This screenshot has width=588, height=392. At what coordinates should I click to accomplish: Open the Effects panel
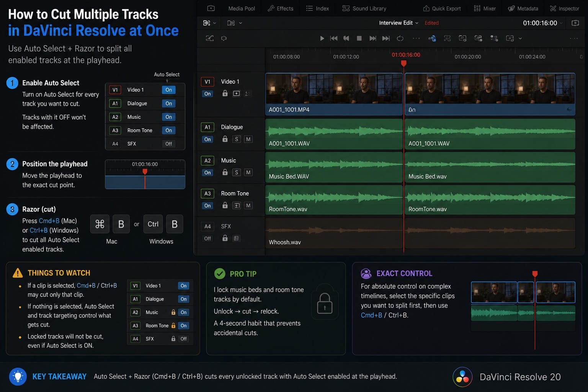[x=281, y=8]
